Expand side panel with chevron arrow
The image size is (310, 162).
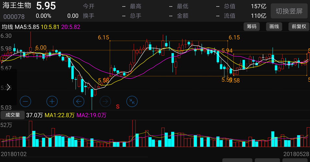[8, 87]
